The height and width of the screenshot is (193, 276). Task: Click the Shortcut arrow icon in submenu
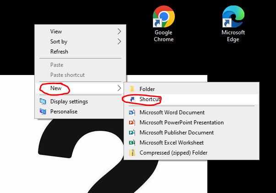(132, 99)
